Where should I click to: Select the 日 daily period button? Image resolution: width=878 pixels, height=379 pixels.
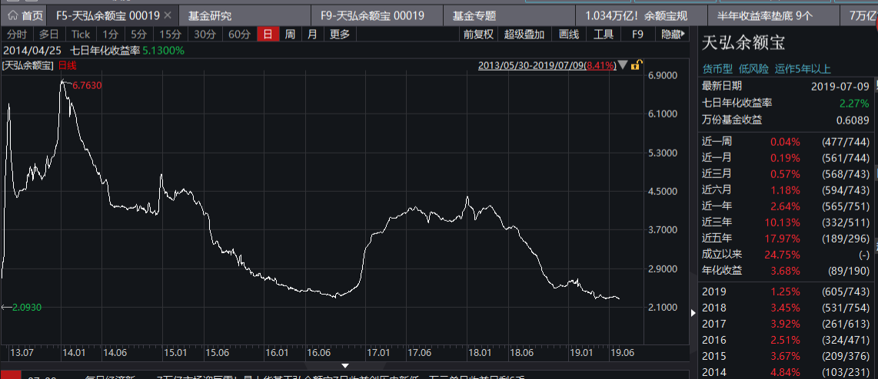pyautogui.click(x=268, y=34)
